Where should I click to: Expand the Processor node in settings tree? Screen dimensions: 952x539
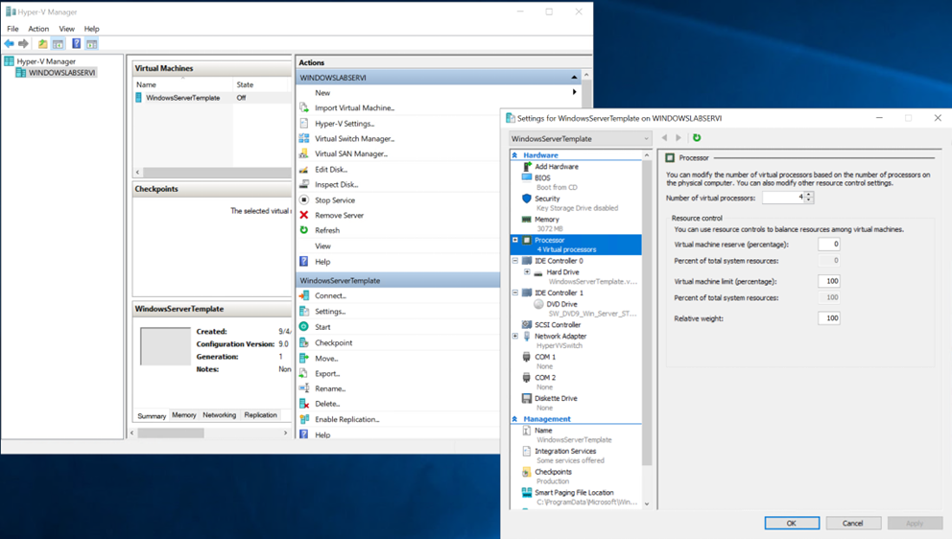[515, 240]
